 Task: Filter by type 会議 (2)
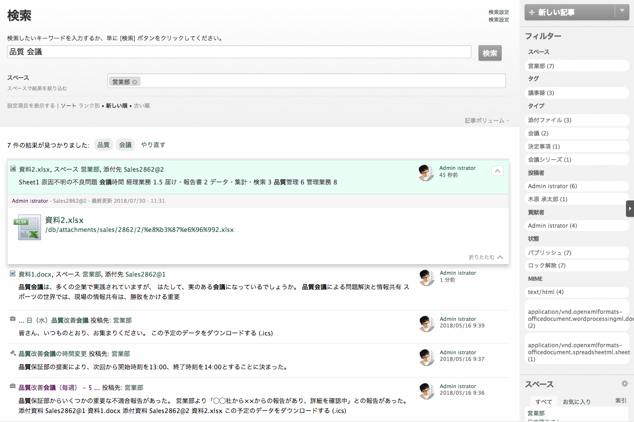tap(577, 133)
